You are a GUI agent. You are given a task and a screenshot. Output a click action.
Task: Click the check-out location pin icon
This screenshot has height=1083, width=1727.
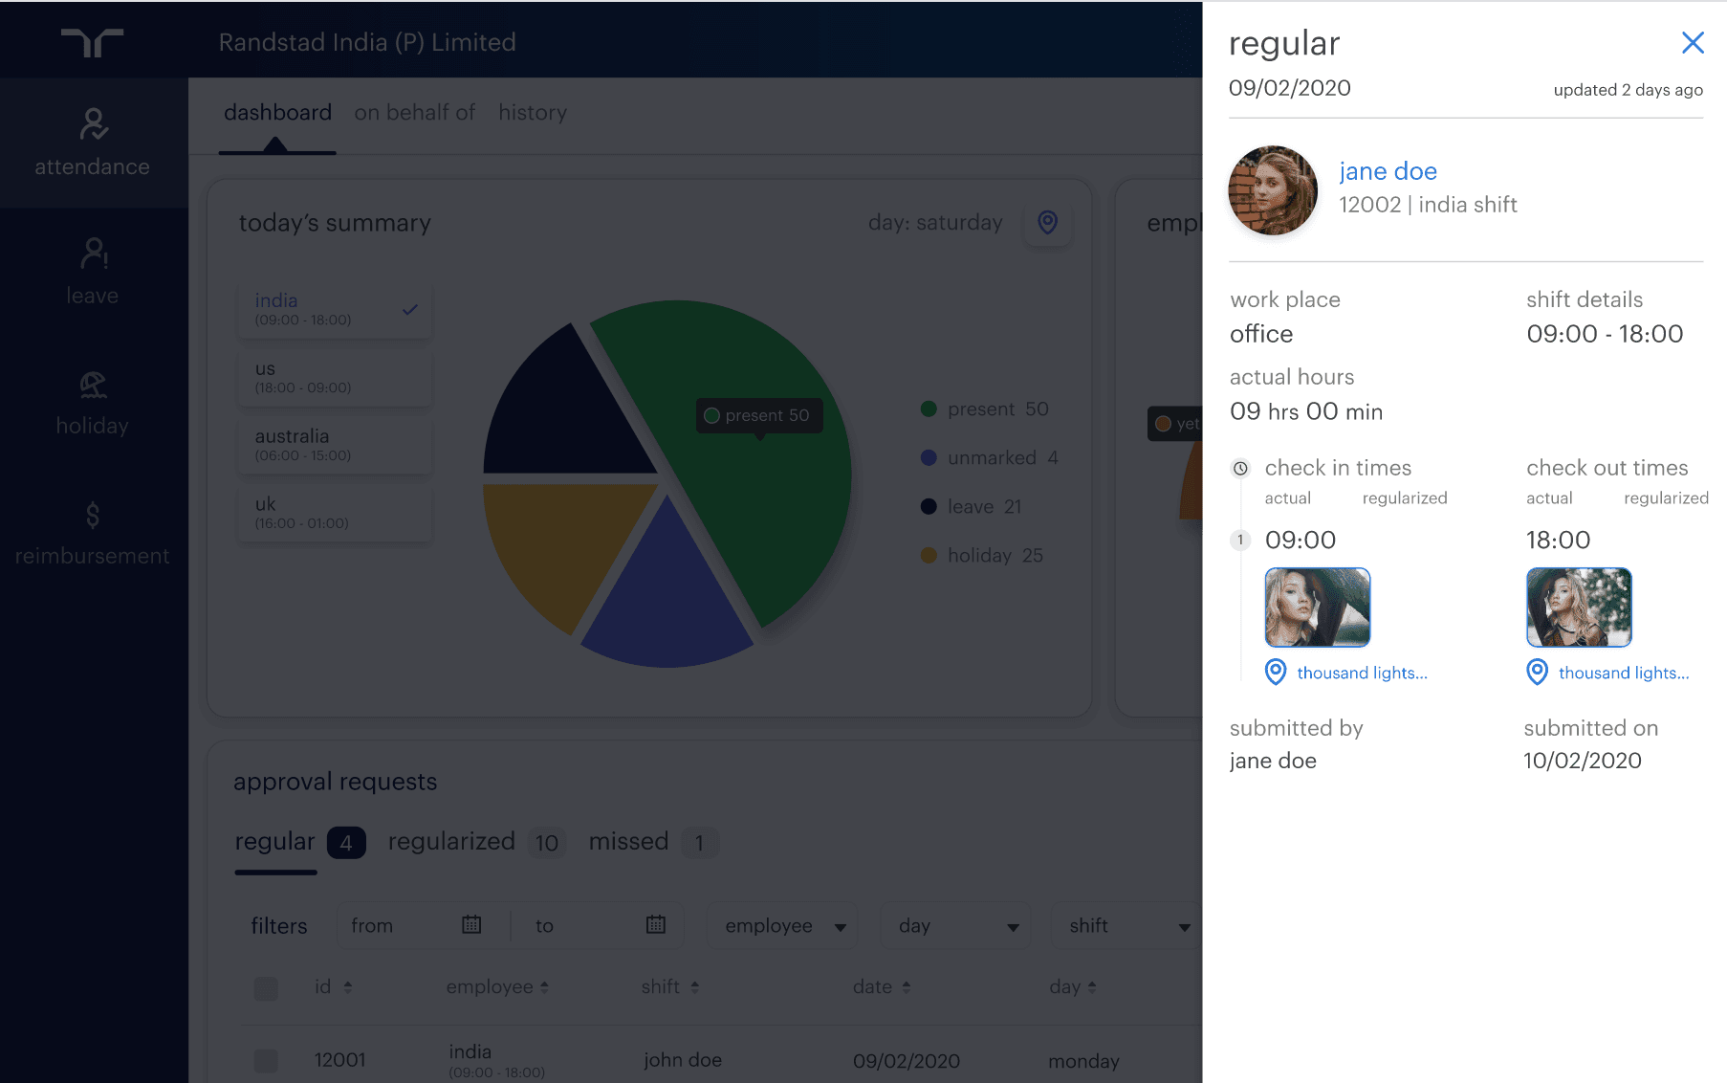[x=1537, y=672]
